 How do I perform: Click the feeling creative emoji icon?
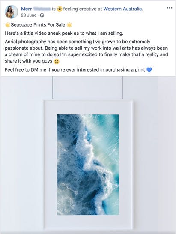click(x=60, y=9)
